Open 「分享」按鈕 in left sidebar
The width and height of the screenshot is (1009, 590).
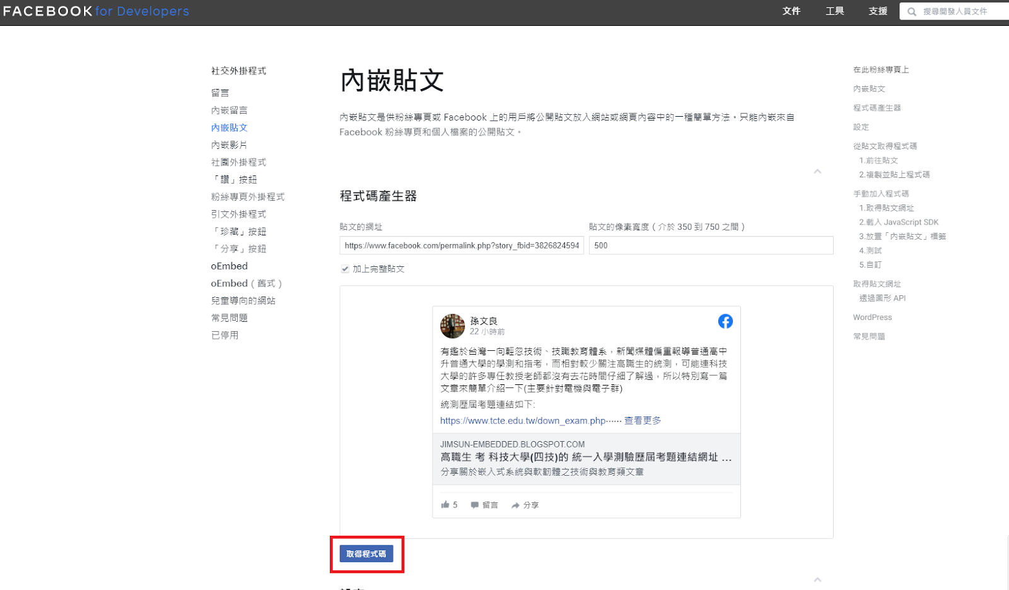[238, 249]
